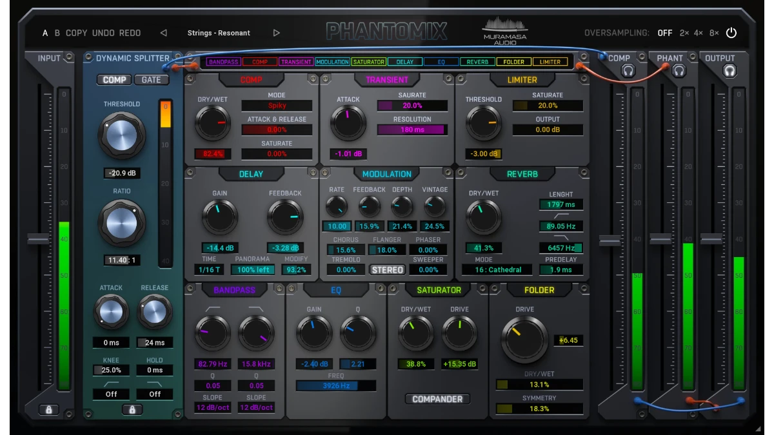Select the BANDPASS module tab

tap(223, 61)
